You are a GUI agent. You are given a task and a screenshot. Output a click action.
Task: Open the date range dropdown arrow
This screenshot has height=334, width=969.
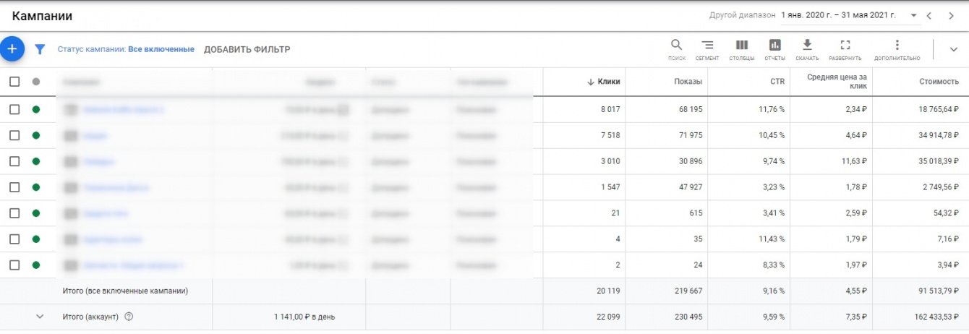click(914, 15)
